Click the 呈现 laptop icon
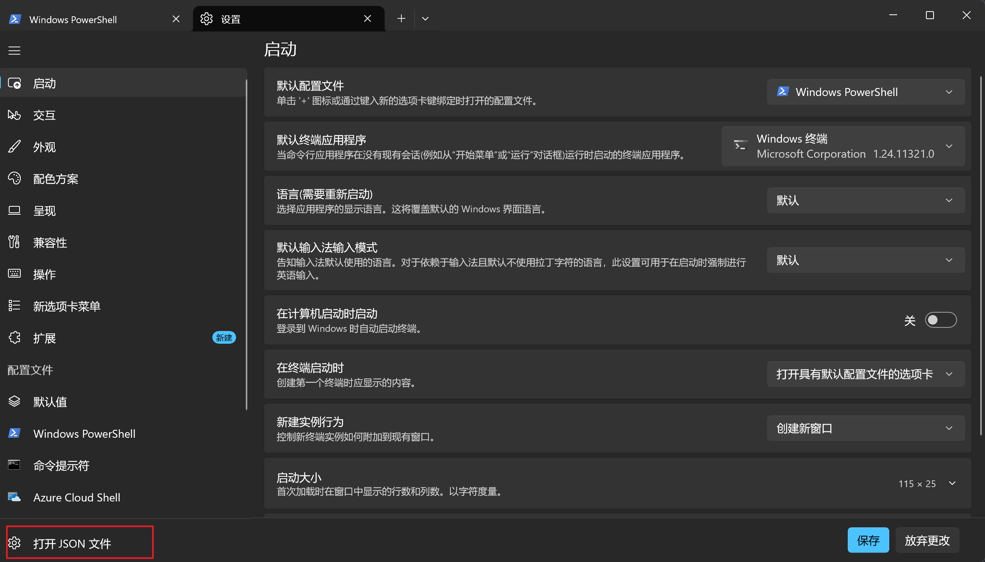This screenshot has width=985, height=562. click(x=14, y=210)
